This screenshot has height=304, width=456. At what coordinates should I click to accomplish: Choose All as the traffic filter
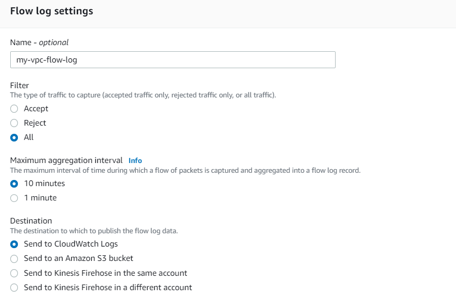[14, 137]
